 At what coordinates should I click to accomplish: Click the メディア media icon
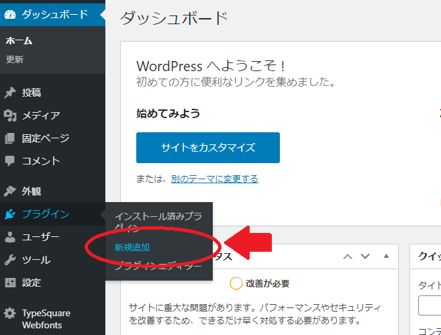pos(10,115)
